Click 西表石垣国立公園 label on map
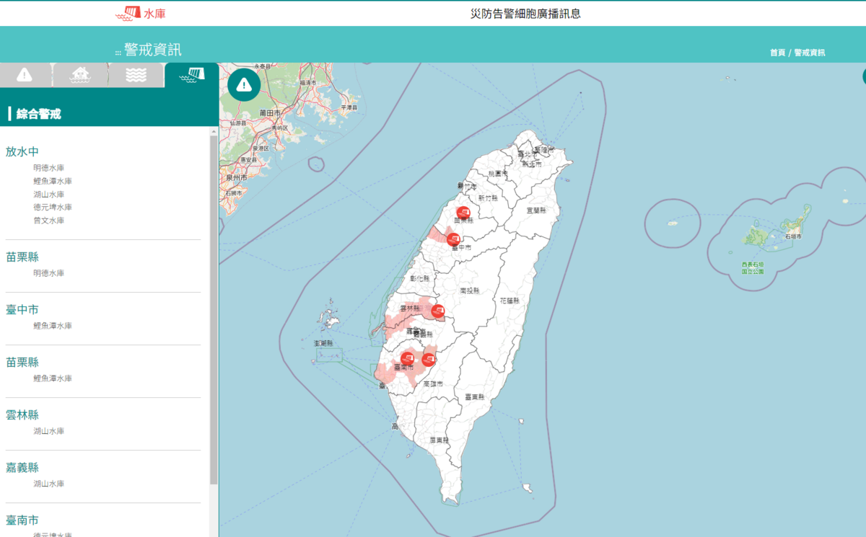 [x=752, y=268]
